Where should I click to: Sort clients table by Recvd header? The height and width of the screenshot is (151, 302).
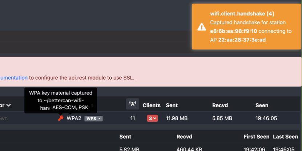click(185, 136)
